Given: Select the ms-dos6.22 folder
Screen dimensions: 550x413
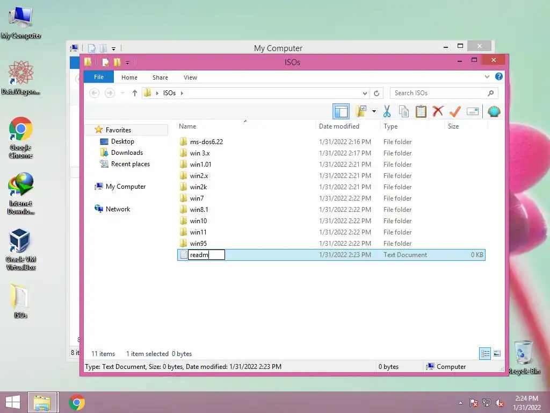Looking at the screenshot, I should (206, 142).
